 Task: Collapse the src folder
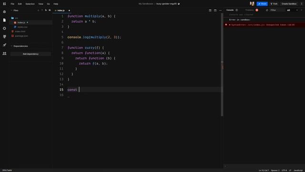tap(15, 18)
